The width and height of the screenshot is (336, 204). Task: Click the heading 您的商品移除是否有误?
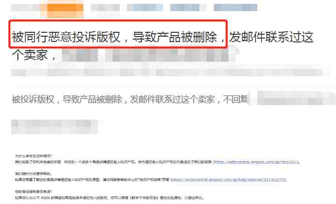34,191
